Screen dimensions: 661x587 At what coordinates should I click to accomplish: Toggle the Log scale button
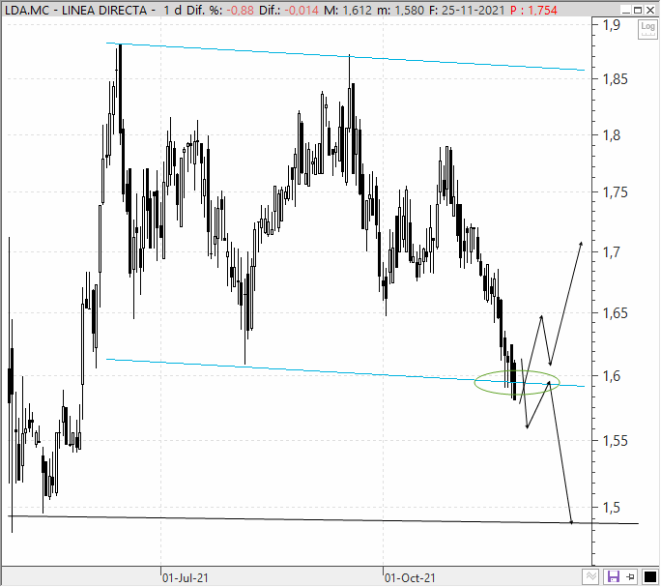click(647, 29)
